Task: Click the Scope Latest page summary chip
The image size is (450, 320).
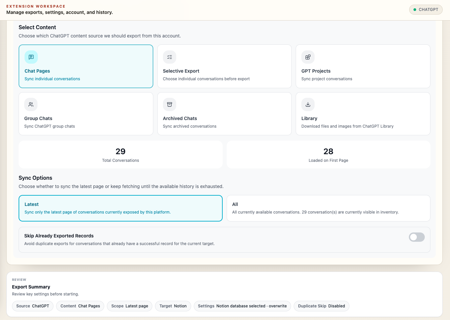Action: (x=130, y=306)
